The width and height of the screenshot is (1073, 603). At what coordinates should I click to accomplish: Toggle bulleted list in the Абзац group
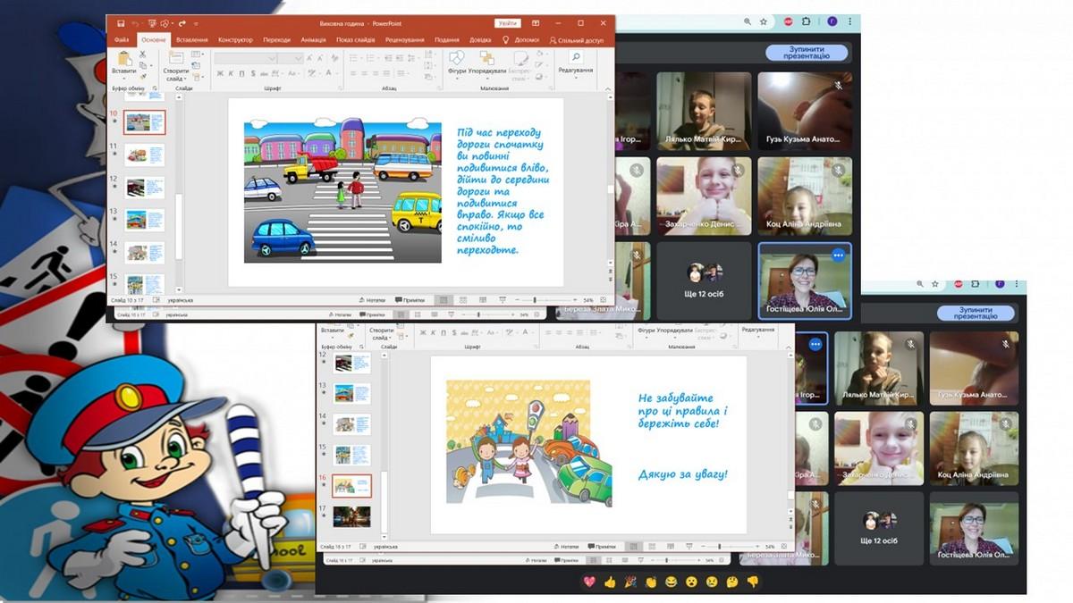tap(355, 58)
